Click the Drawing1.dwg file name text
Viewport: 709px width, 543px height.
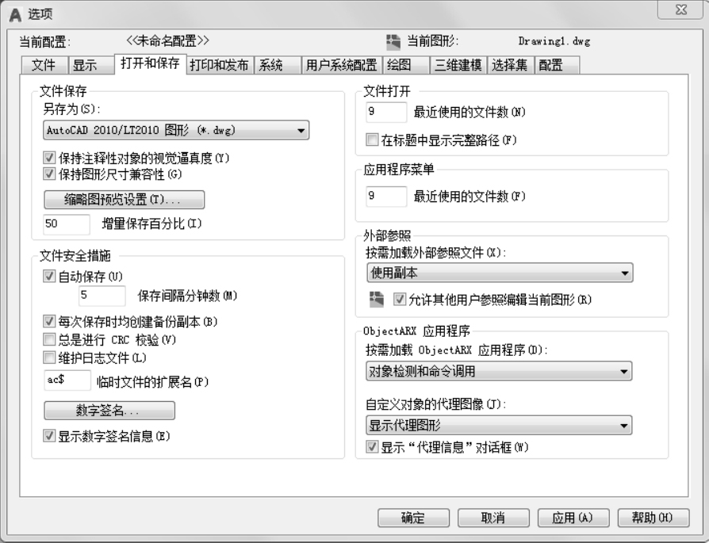[554, 41]
